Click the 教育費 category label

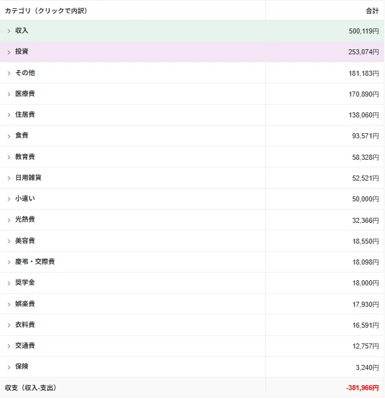[25, 157]
